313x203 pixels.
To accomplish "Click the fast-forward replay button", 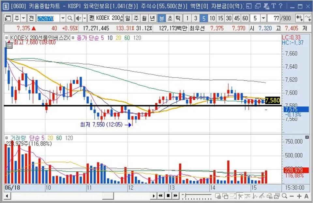I will (x=176, y=196).
